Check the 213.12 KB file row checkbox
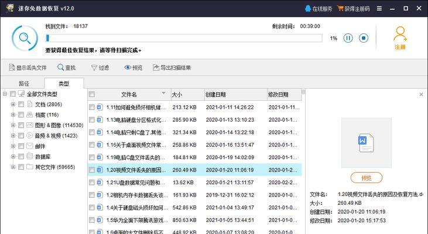 pos(92,107)
